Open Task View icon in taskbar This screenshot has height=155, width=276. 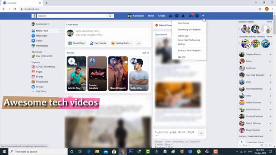point(80,152)
